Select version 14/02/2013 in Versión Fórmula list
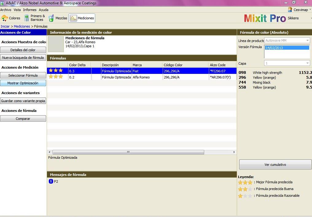The image size is (312, 217). (287, 48)
